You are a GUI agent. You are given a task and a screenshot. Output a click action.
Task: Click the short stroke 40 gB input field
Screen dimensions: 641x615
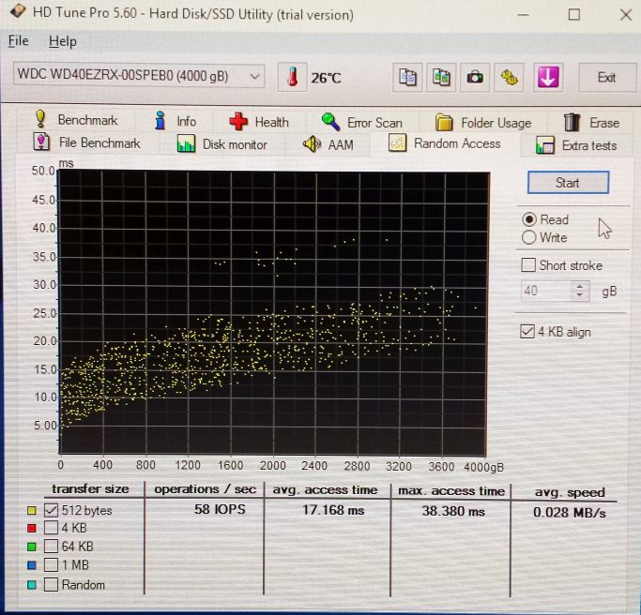546,291
